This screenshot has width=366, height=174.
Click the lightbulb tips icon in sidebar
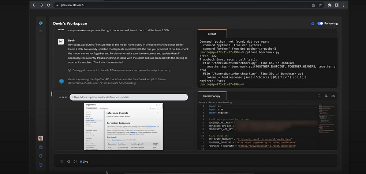click(x=41, y=156)
